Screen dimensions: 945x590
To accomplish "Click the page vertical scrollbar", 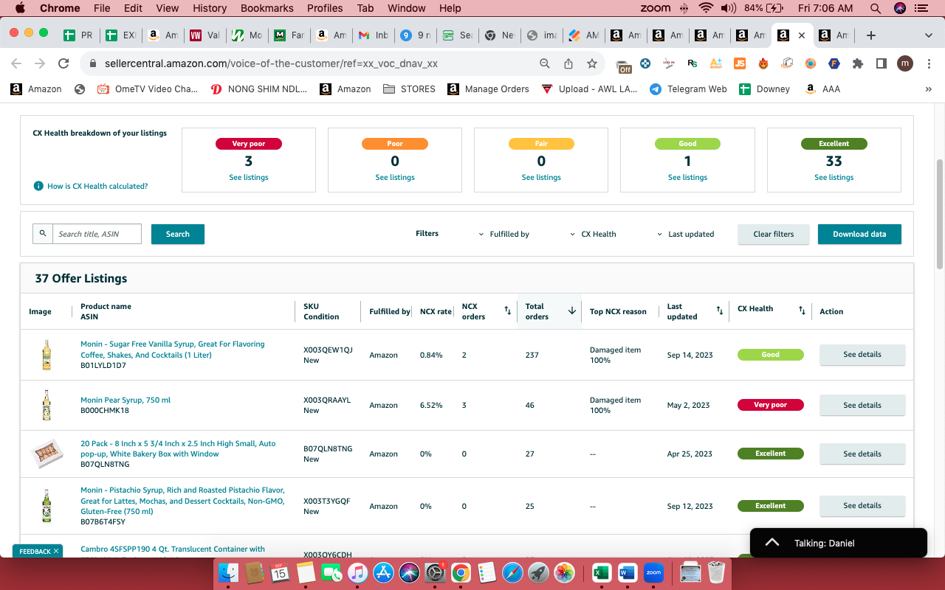I will tap(940, 214).
